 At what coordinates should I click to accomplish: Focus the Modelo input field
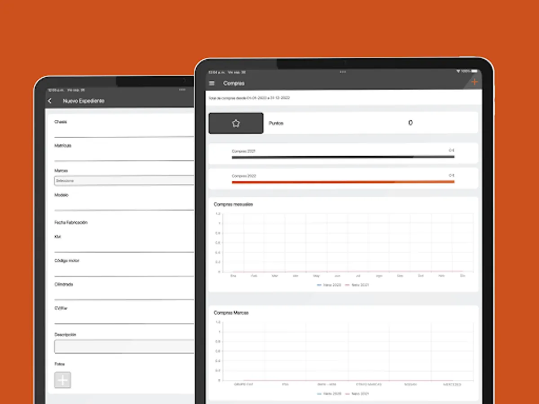(x=124, y=205)
